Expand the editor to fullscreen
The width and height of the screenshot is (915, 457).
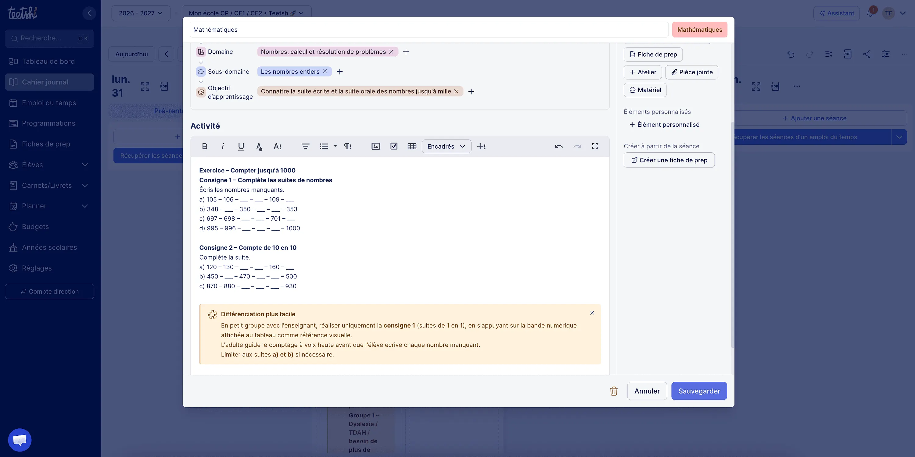pos(595,146)
